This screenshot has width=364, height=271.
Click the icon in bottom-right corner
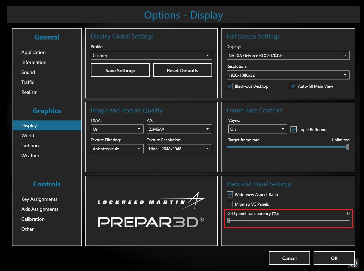(x=354, y=264)
